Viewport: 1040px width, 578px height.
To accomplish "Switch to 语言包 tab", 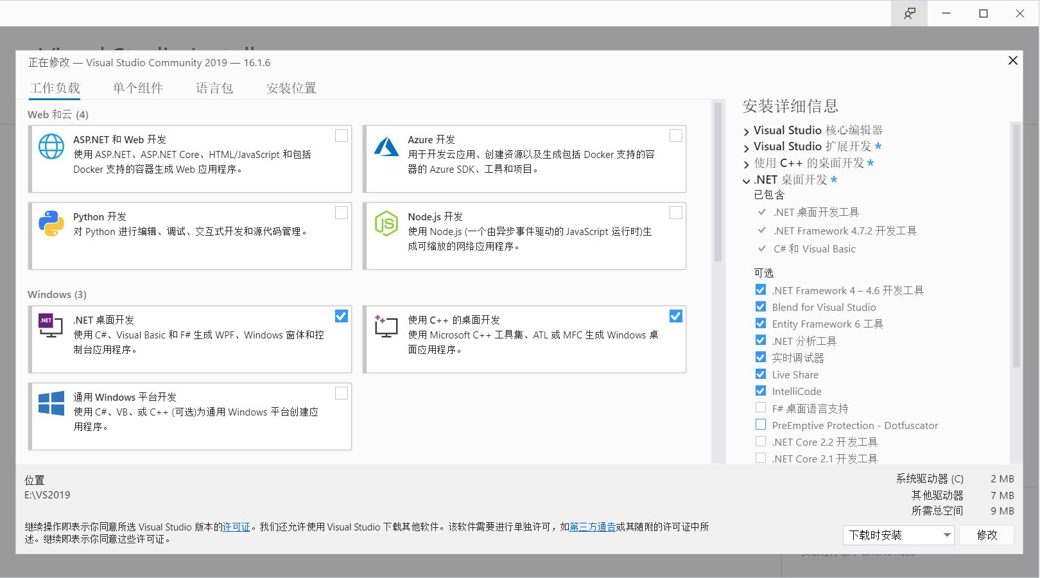I will 214,88.
